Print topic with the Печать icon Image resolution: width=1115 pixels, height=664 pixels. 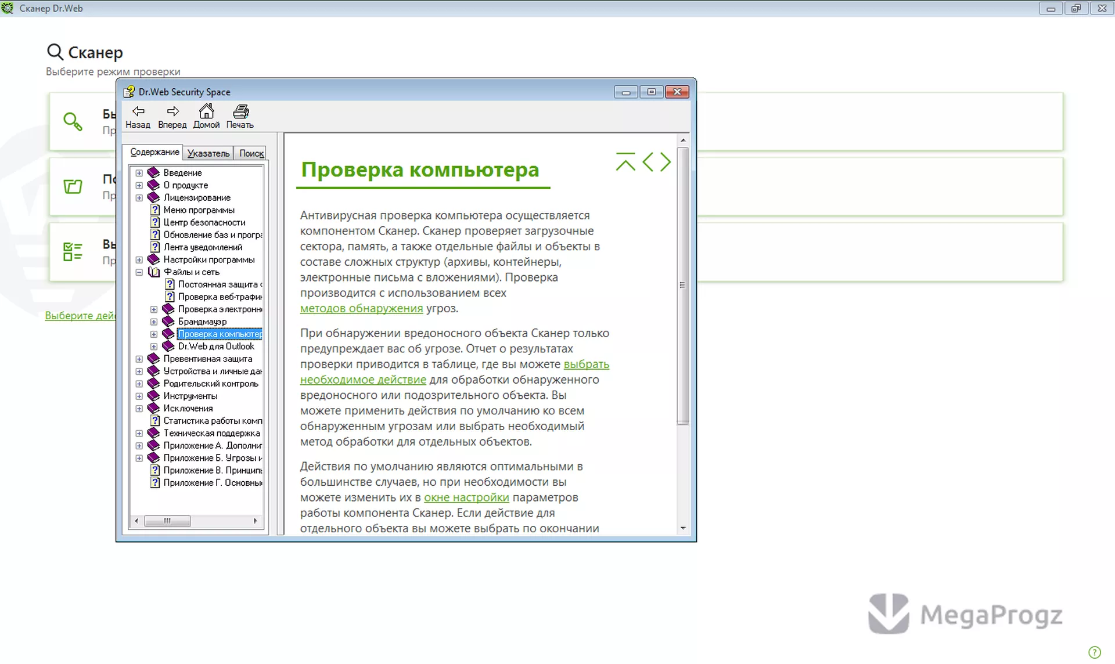point(240,116)
